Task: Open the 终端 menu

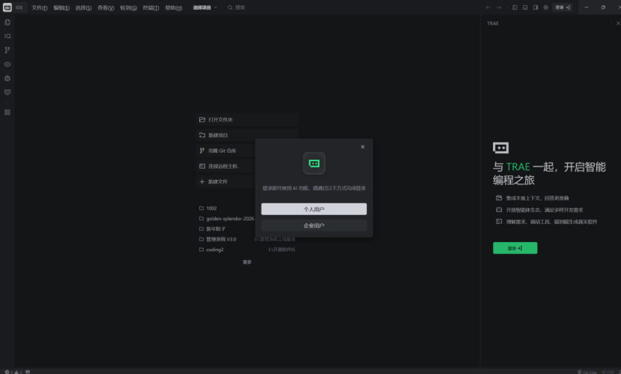Action: point(150,7)
